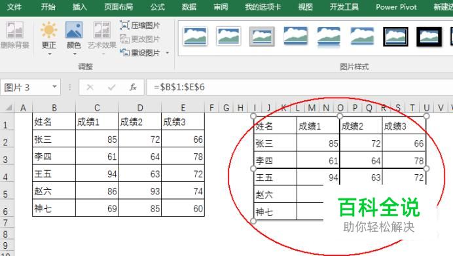Select column D header

pyautogui.click(x=140, y=108)
